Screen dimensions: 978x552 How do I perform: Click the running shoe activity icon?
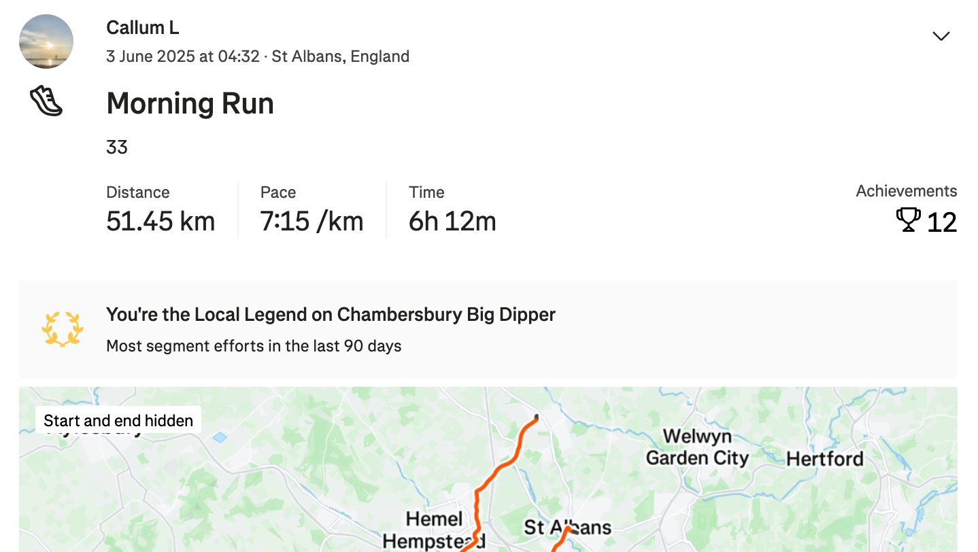pyautogui.click(x=46, y=101)
